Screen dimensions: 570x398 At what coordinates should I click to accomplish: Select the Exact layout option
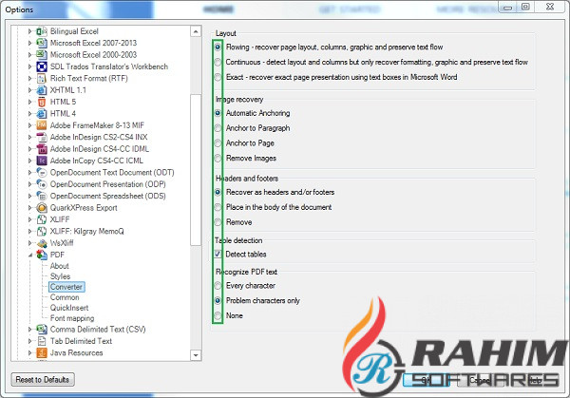click(218, 77)
